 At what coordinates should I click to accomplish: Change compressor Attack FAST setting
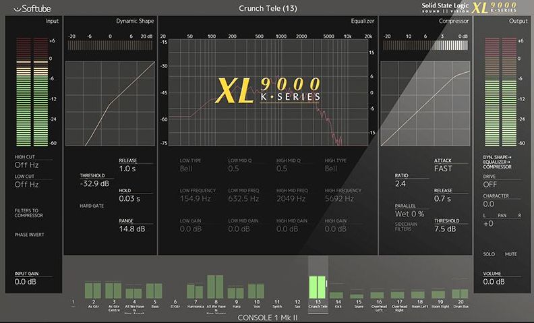443,169
